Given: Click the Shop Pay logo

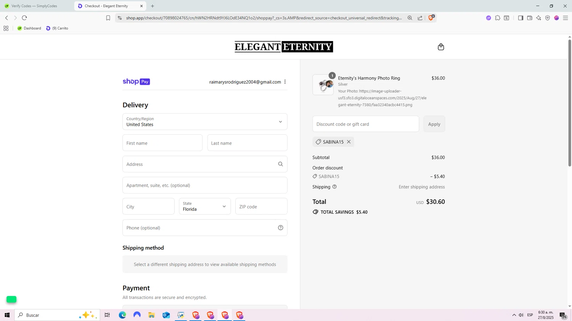Looking at the screenshot, I should [x=136, y=81].
